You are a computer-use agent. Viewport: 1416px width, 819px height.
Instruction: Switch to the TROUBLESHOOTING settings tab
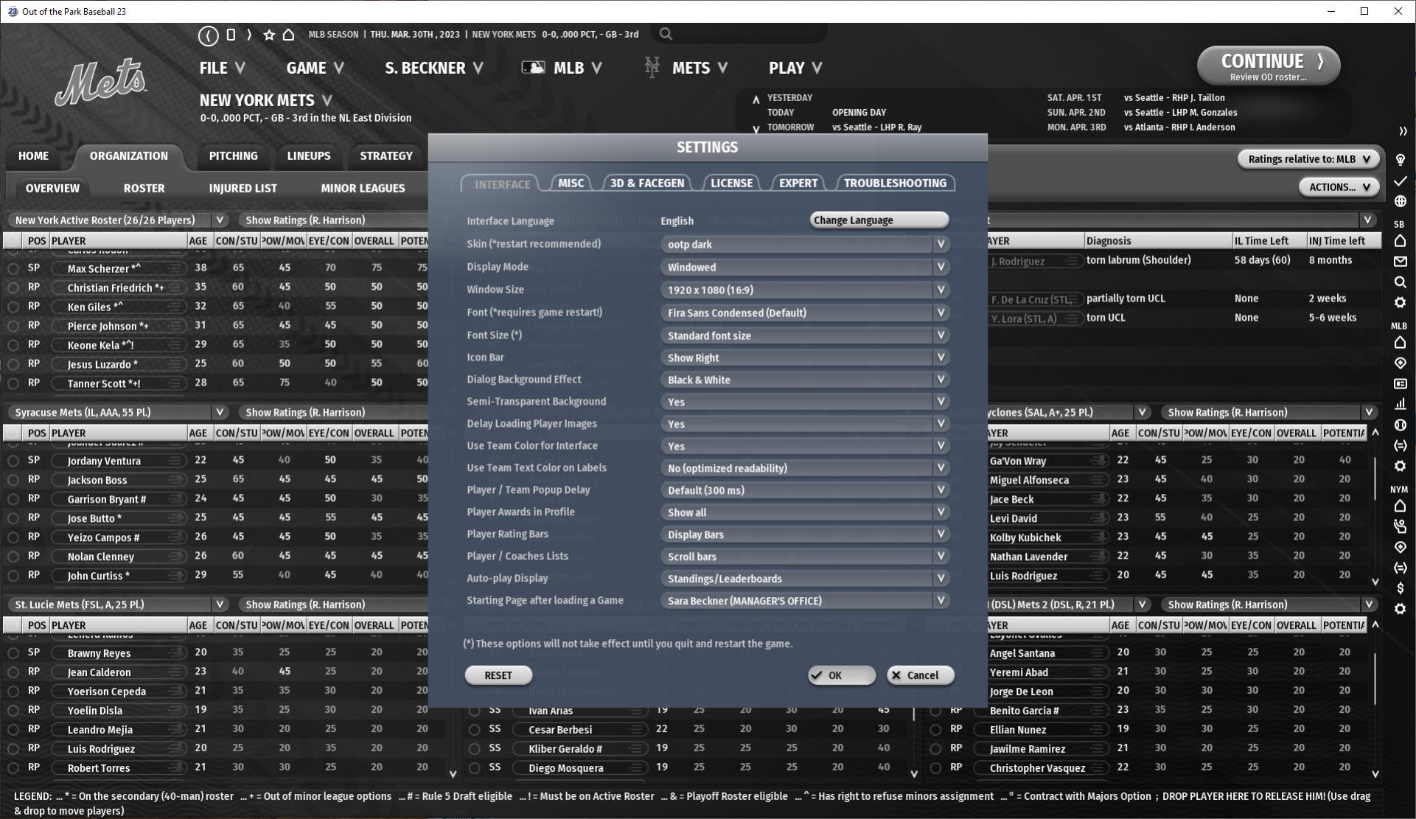pos(895,184)
